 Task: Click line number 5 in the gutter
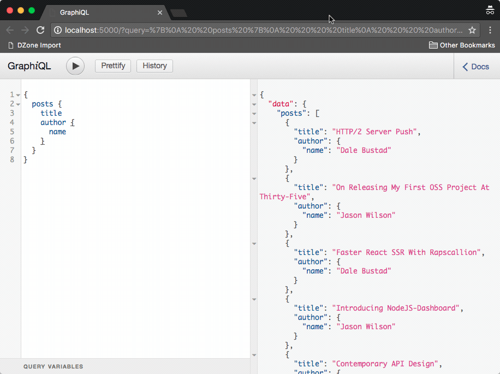point(12,132)
